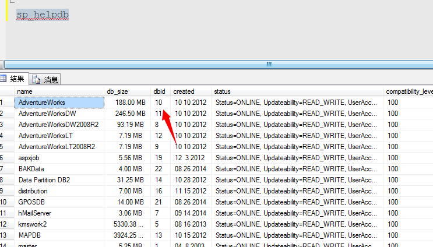Click dbid 5 cell for kmswork2

tap(160, 224)
